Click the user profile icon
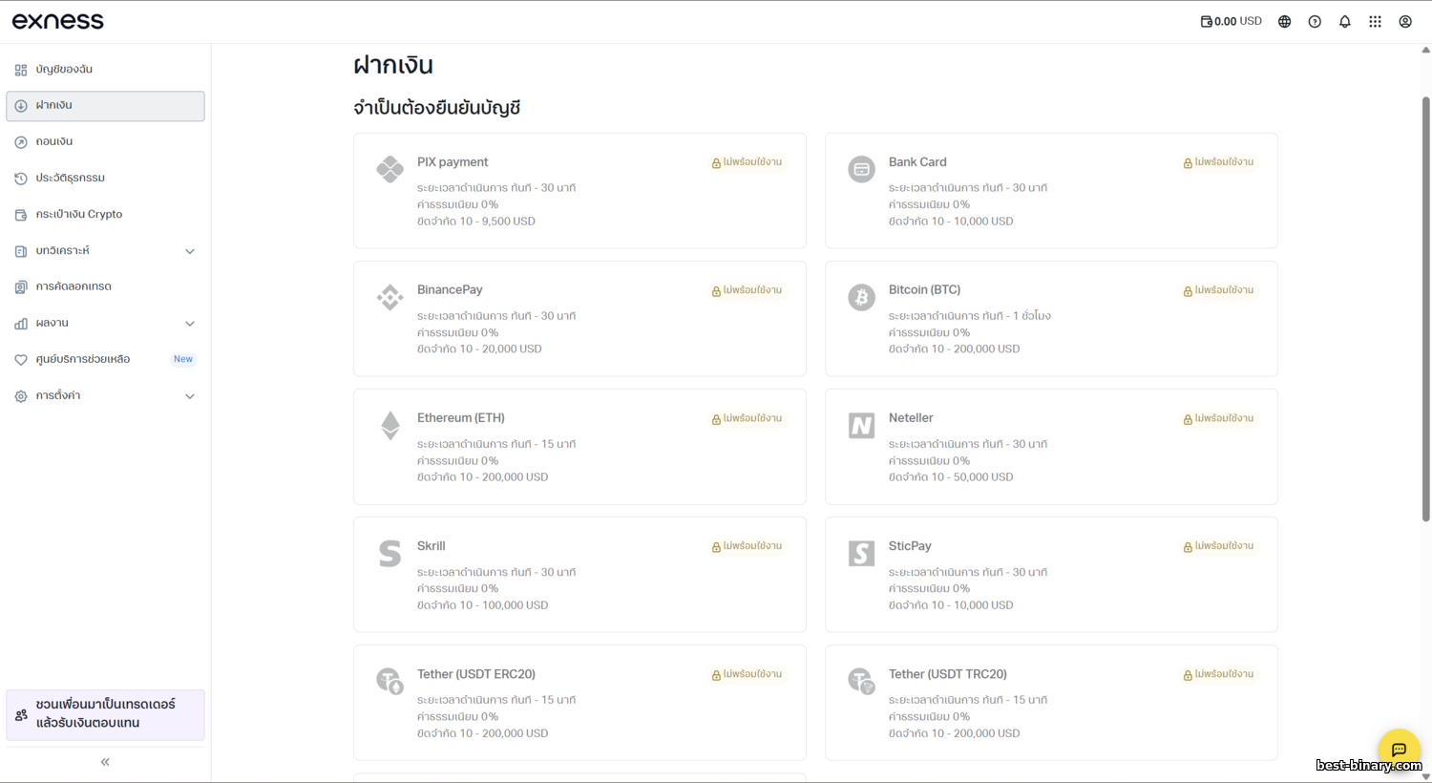Screen dimensions: 1432x783 (1405, 22)
